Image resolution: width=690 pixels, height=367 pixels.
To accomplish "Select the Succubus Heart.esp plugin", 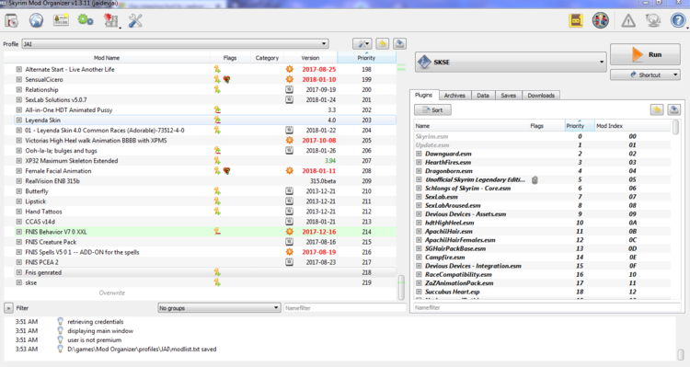I will pyautogui.click(x=543, y=292).
